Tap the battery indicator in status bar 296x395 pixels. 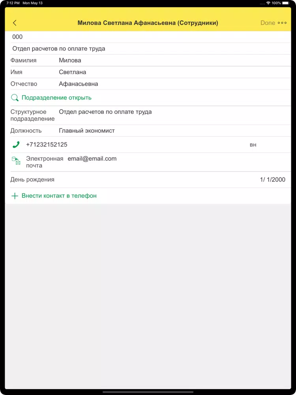click(x=286, y=3)
